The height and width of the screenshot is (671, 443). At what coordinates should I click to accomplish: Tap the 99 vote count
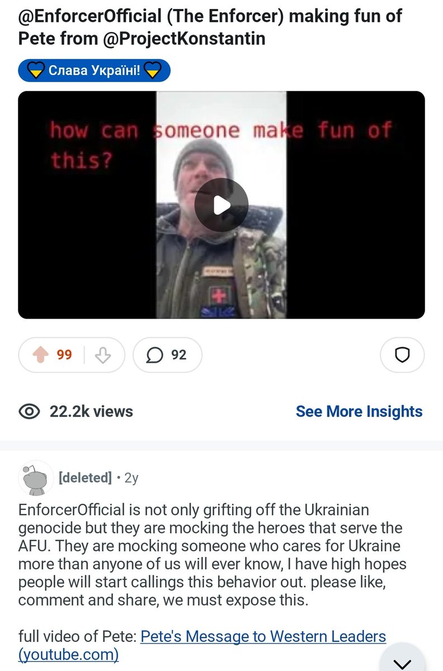64,355
